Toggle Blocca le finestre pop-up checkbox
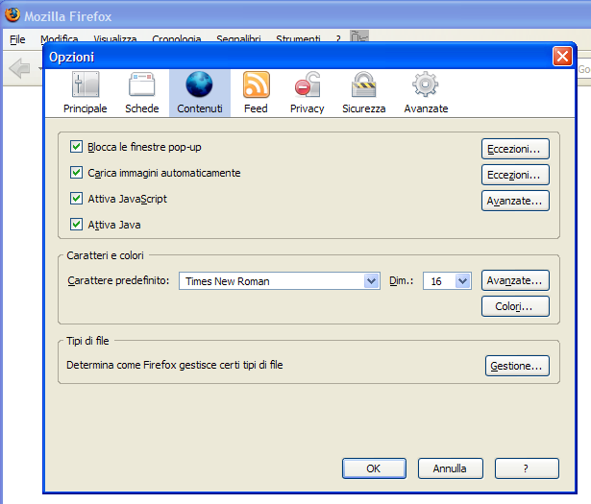The width and height of the screenshot is (591, 504). click(x=76, y=147)
